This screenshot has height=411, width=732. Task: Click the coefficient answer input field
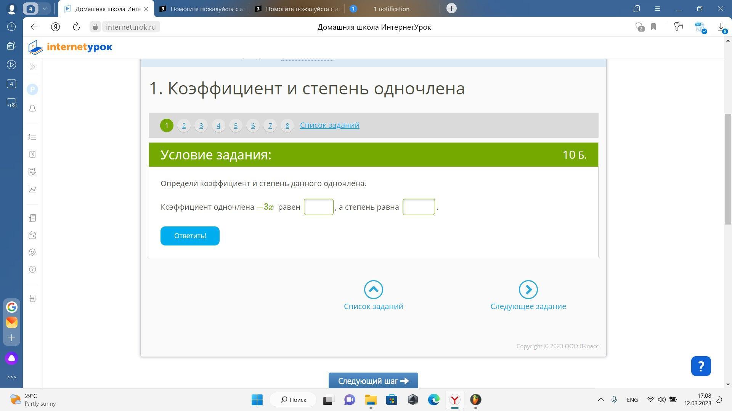318,207
